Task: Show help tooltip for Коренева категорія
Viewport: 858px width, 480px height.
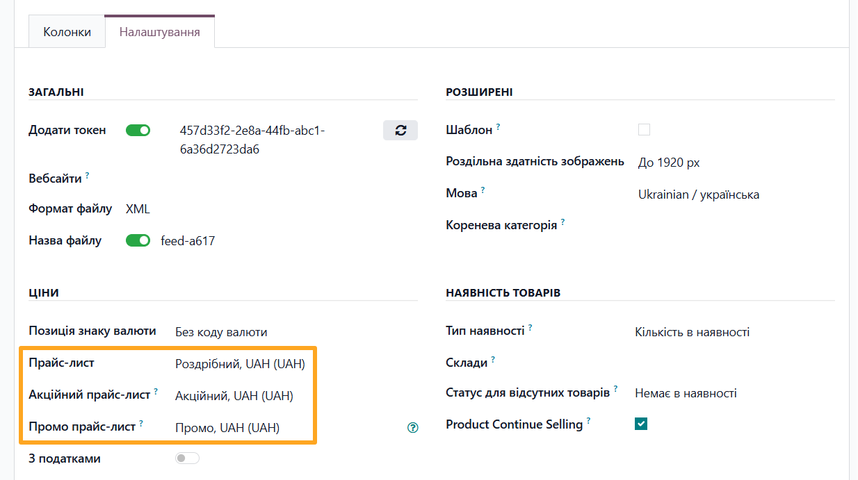Action: (x=563, y=222)
